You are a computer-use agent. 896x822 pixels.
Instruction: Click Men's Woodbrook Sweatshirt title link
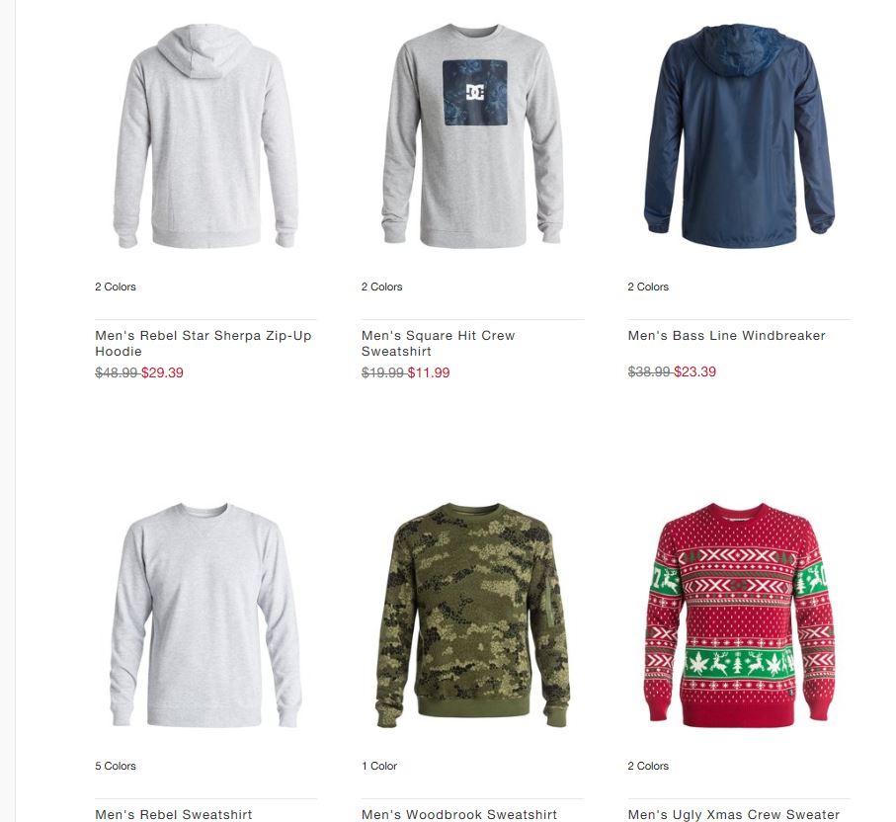click(x=458, y=814)
